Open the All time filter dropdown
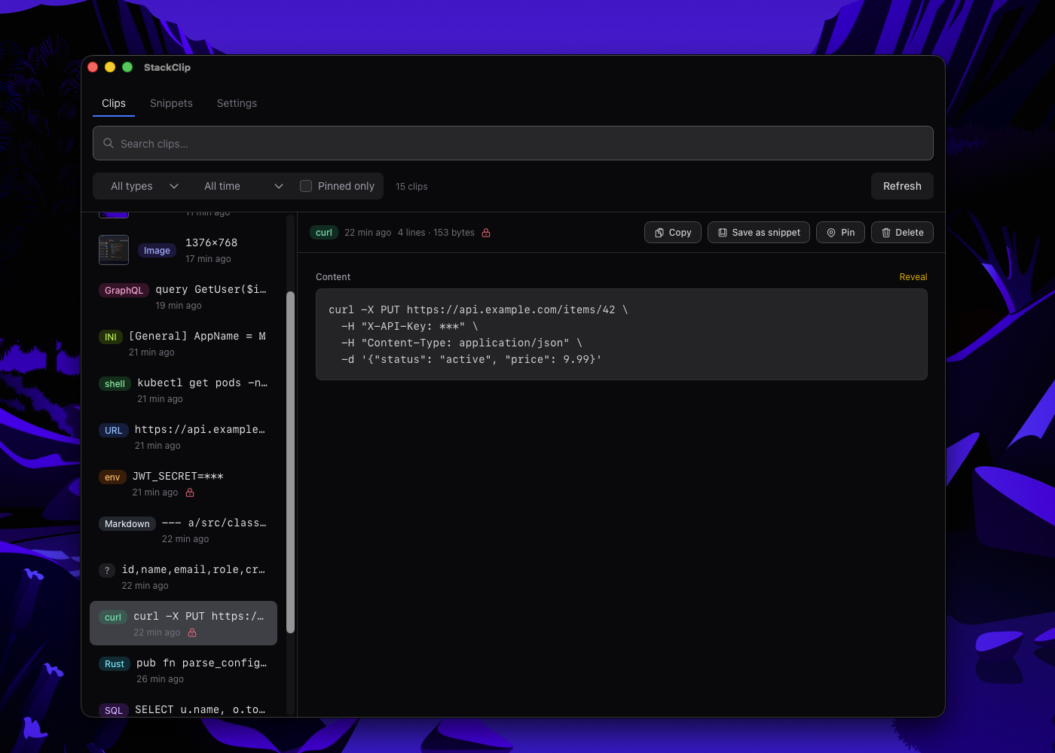1055x753 pixels. [x=241, y=185]
